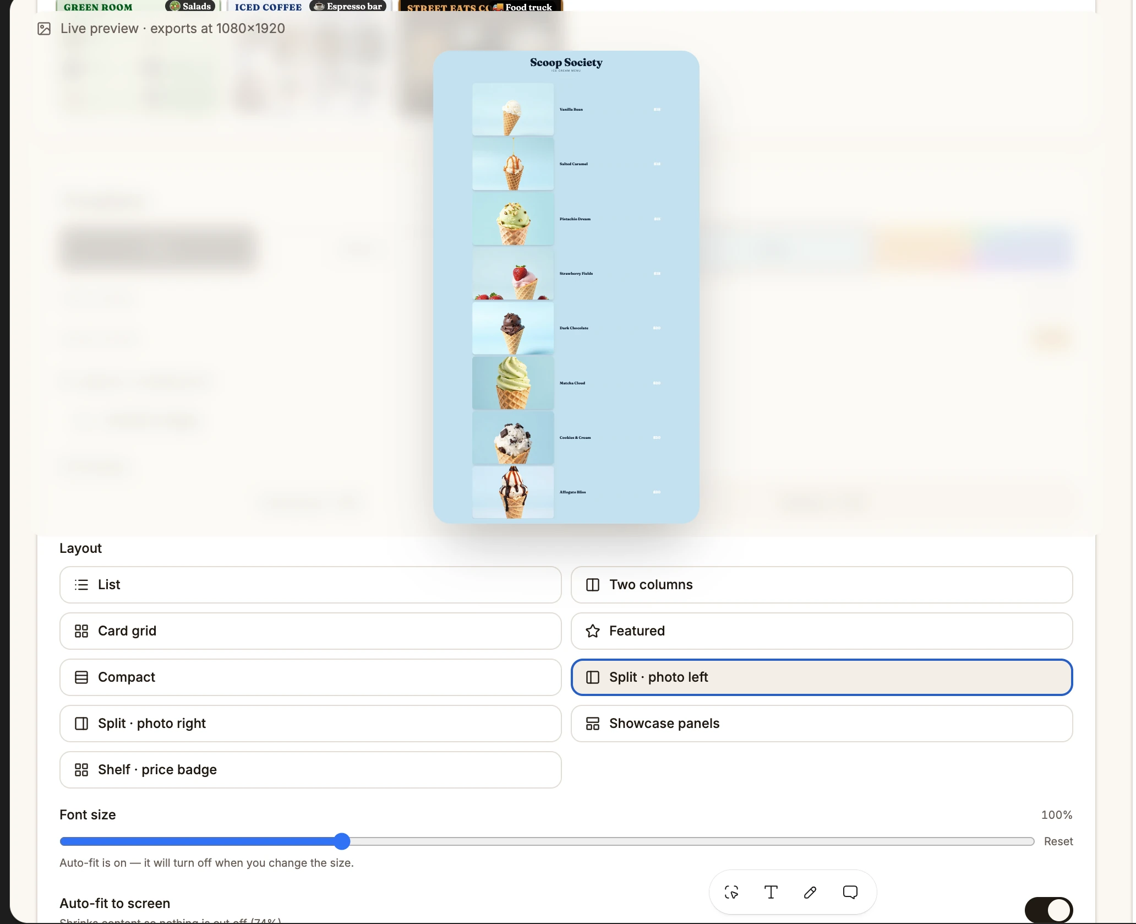Click the Font size slider handle
Image resolution: width=1136 pixels, height=924 pixels.
point(342,841)
